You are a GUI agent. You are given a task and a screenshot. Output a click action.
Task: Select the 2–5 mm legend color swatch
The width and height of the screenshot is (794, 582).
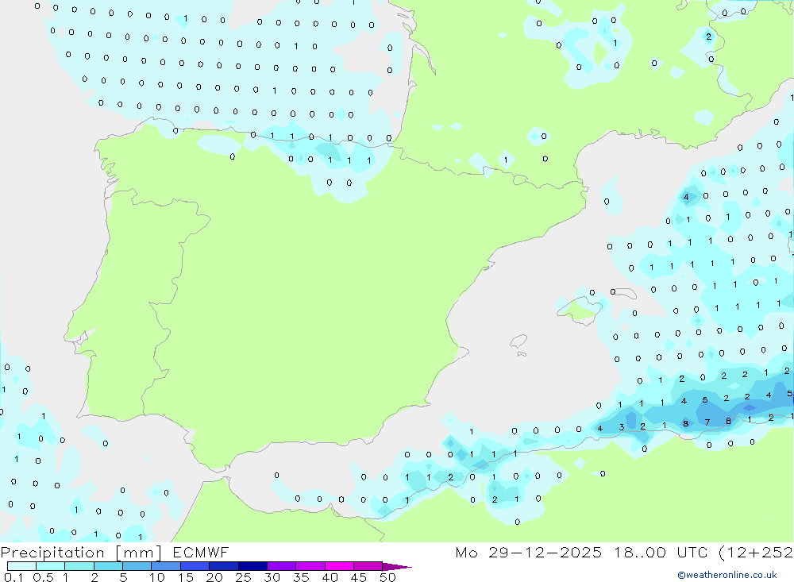tap(108, 566)
